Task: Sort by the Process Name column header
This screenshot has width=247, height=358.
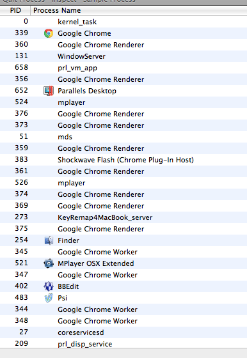Action: (x=139, y=10)
